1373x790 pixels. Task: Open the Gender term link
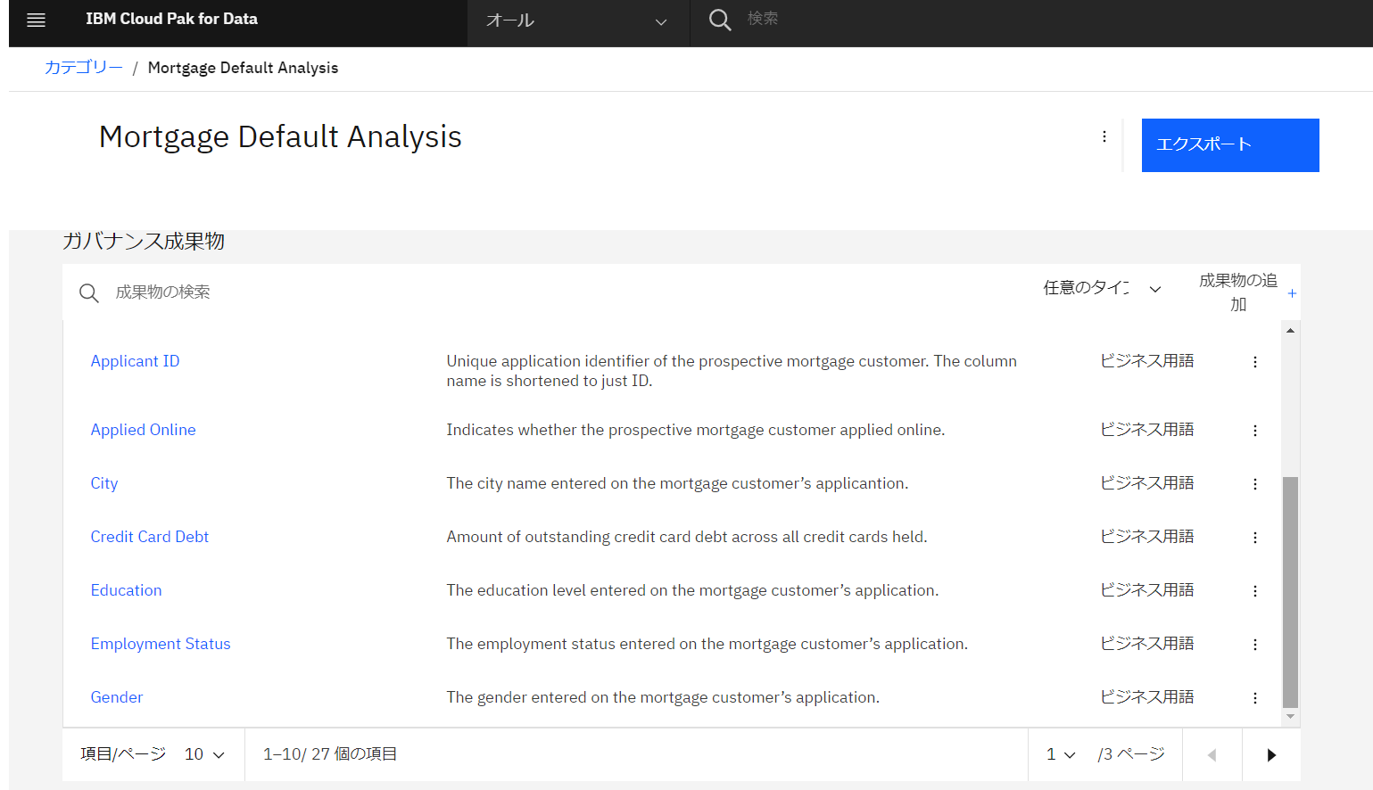117,697
